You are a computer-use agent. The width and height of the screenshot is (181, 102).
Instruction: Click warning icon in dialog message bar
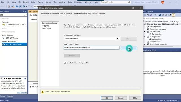click(42, 92)
